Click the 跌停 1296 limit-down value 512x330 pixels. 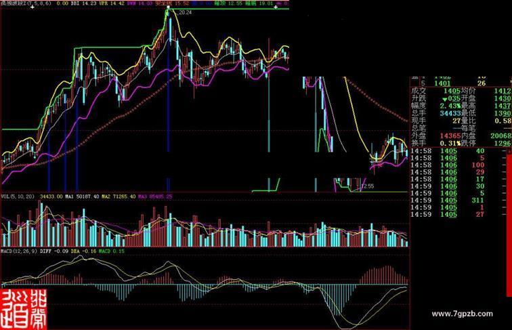tap(503, 143)
